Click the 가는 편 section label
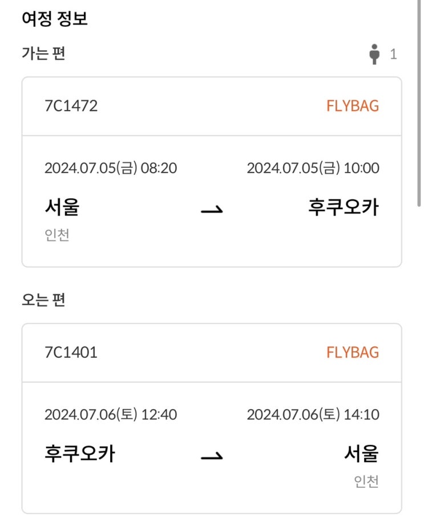 [43, 54]
